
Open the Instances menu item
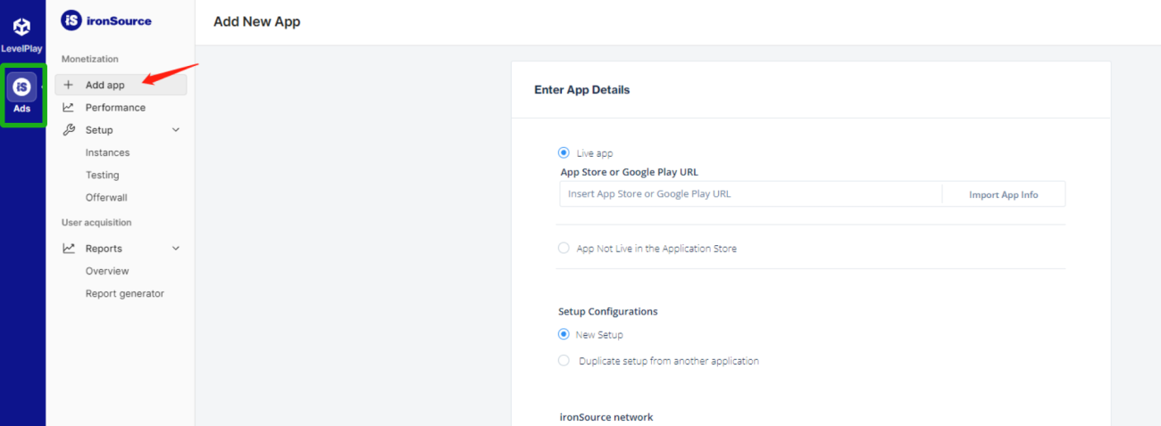pos(107,153)
